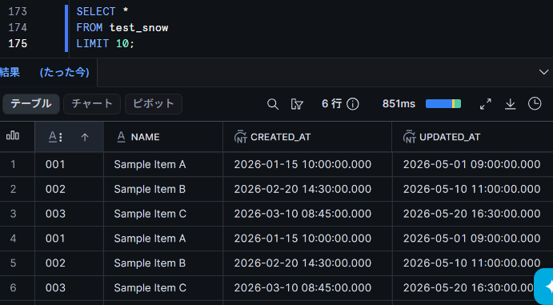Click UPDATED_AT value in row 3

click(472, 214)
